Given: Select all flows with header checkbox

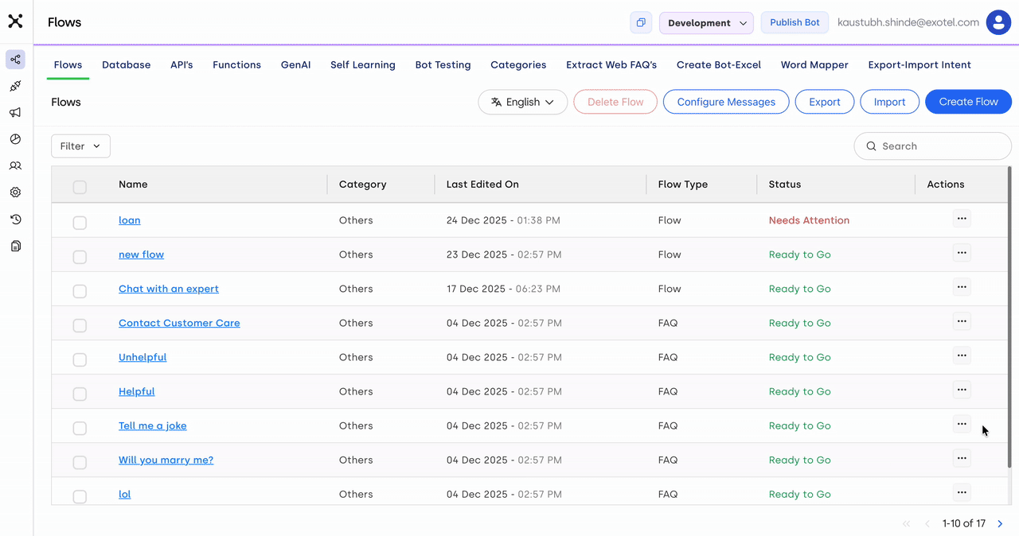Looking at the screenshot, I should 80,188.
